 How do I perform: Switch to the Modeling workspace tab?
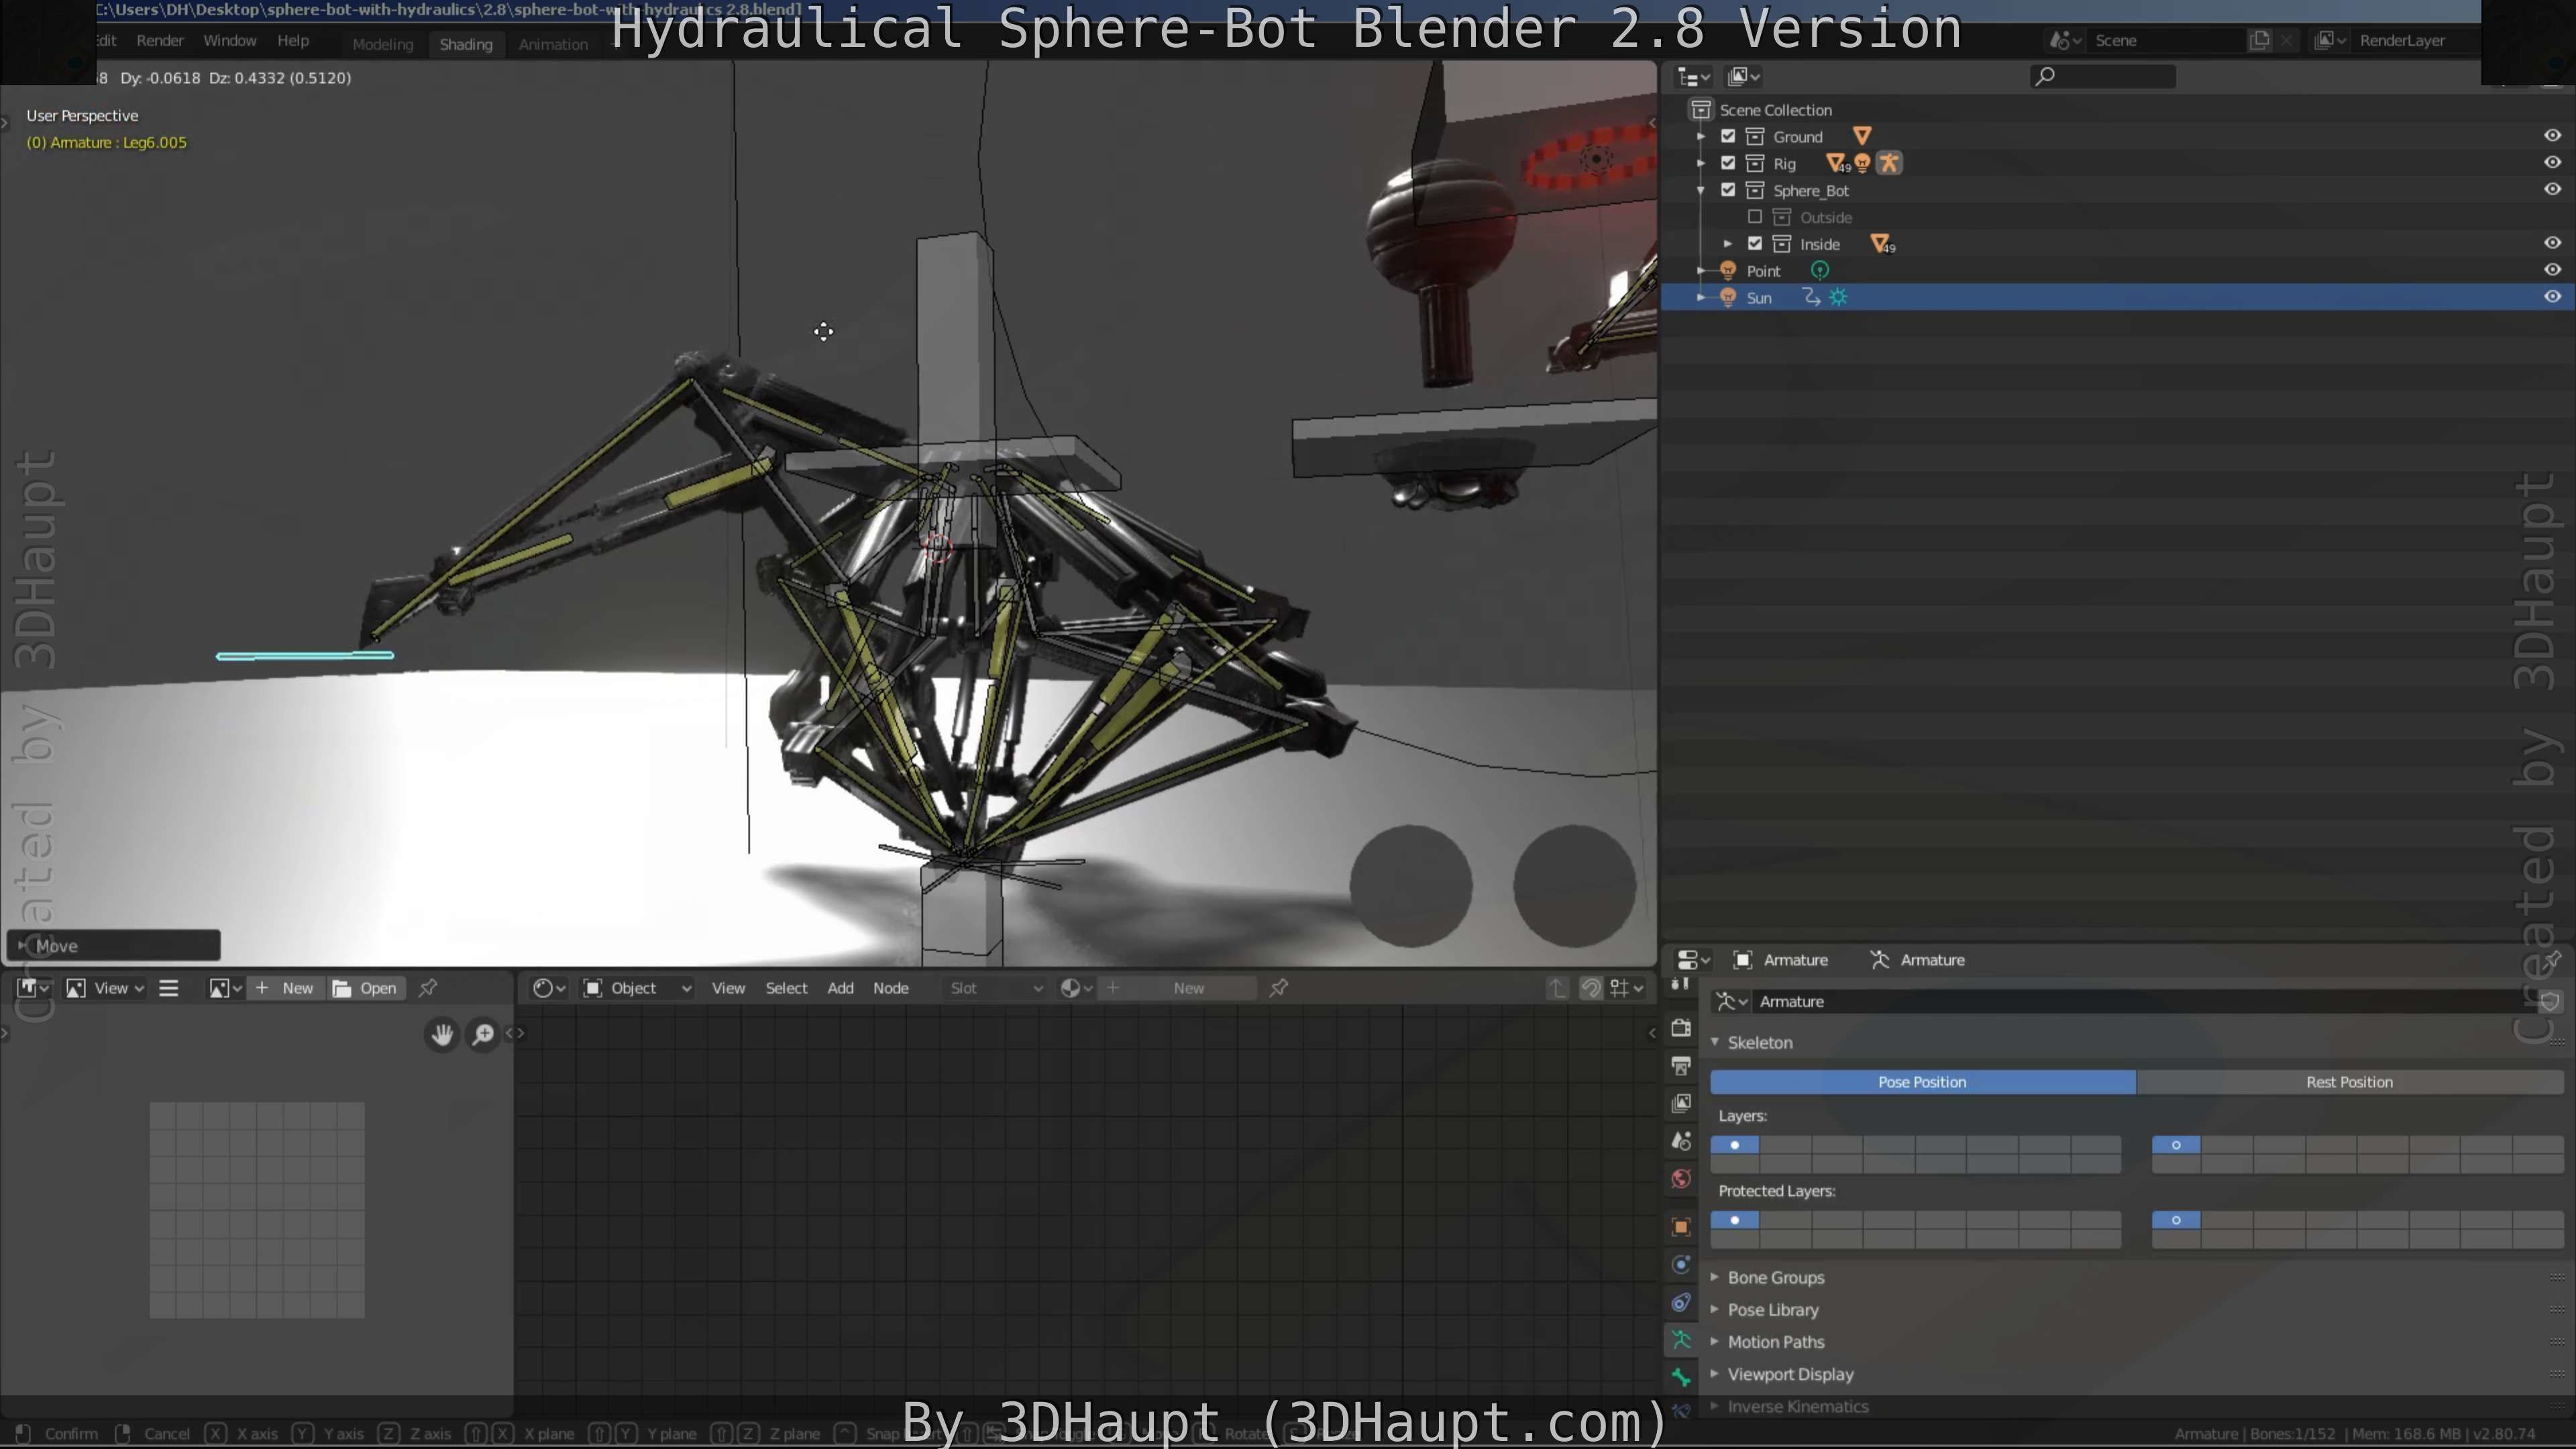pyautogui.click(x=383, y=44)
